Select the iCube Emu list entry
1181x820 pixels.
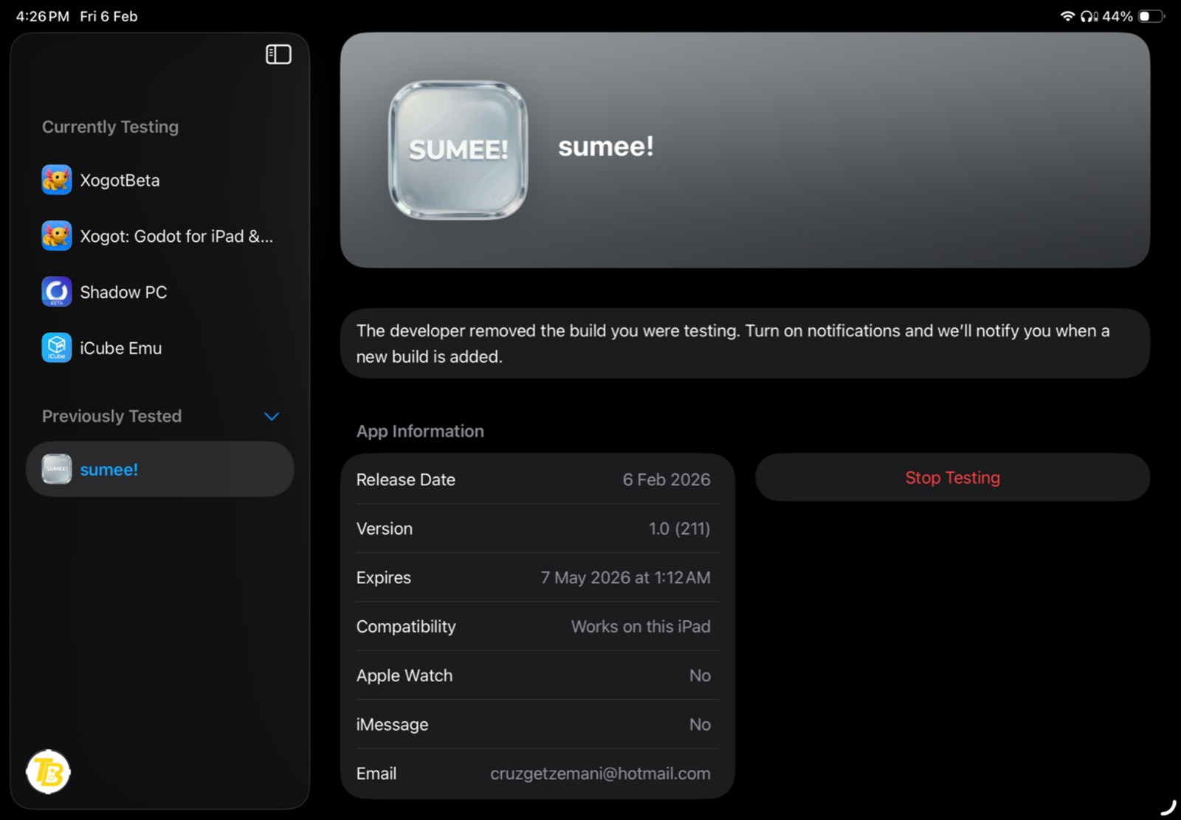(x=159, y=348)
